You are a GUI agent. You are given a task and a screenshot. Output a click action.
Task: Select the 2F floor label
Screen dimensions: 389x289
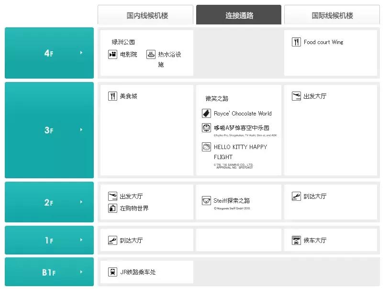point(49,202)
